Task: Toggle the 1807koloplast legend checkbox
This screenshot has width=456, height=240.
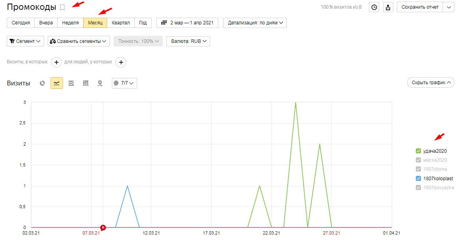Action: pos(419,179)
